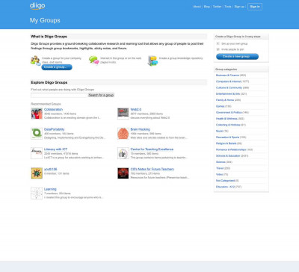The width and height of the screenshot is (299, 272).
Task: Browse the Travel category
Action: coord(220,168)
